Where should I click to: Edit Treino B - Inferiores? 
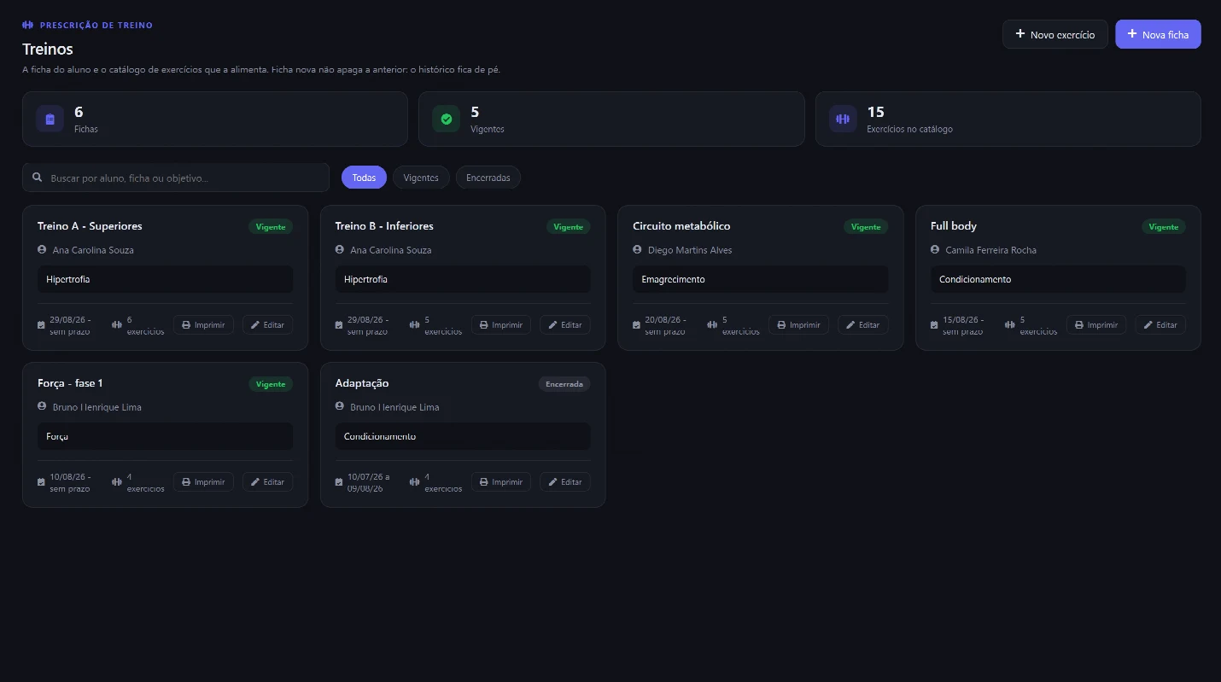(565, 325)
